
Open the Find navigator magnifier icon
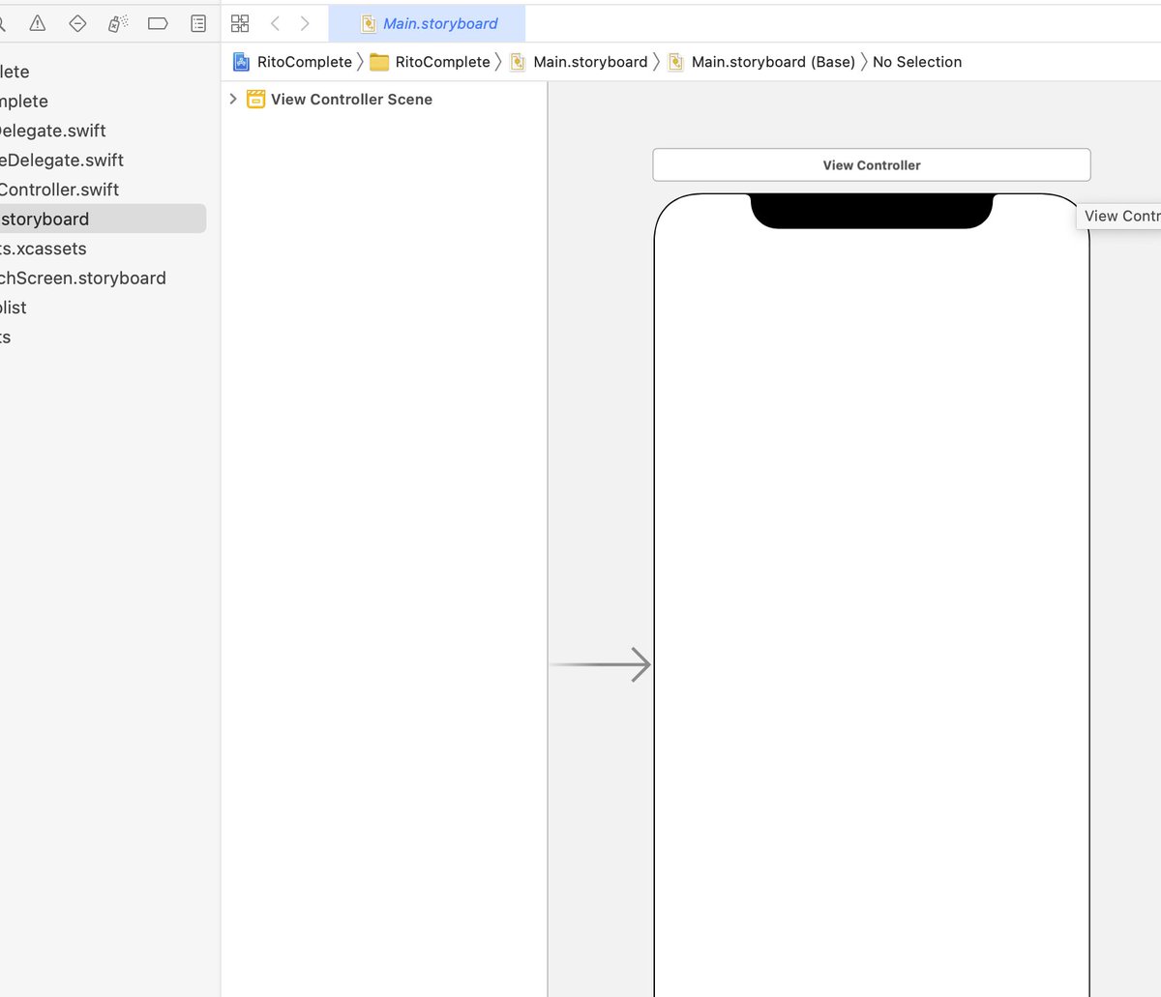click(x=2, y=23)
